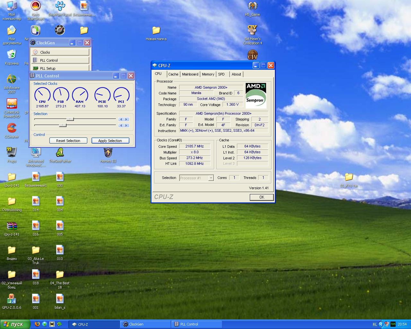Click OK button in CPU-Z
The height and width of the screenshot is (329, 411).
point(262,197)
